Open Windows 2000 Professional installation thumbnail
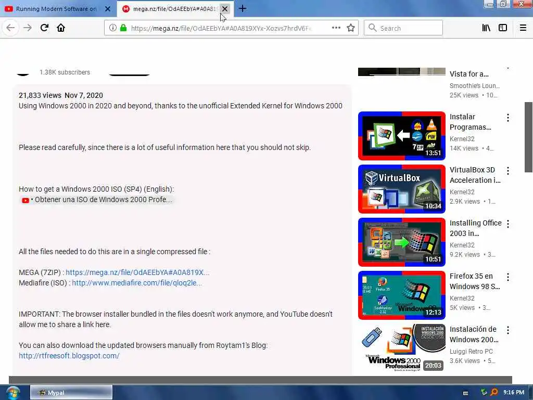Viewport: 533px width, 400px height. (401, 348)
